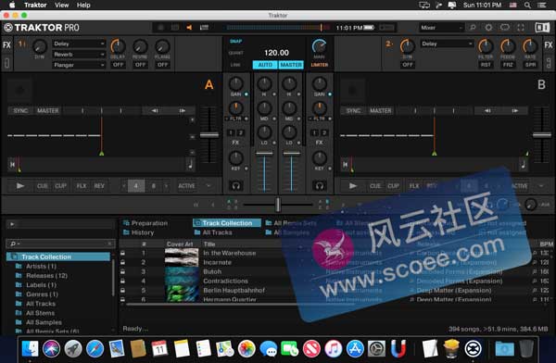Open the View menu
The width and height of the screenshot is (556, 363).
(62, 5)
